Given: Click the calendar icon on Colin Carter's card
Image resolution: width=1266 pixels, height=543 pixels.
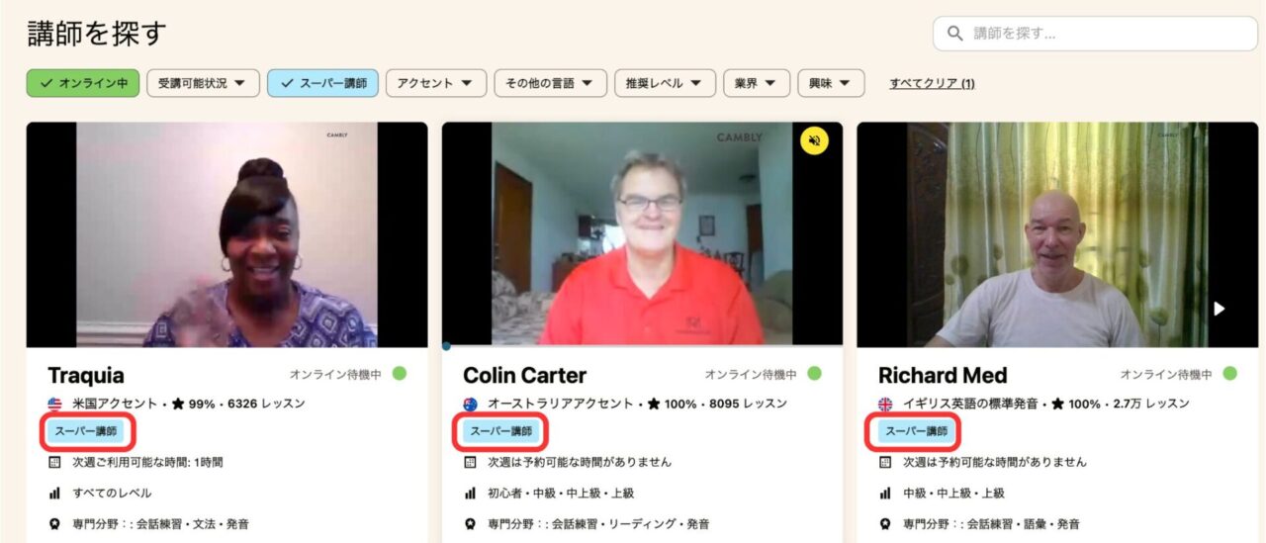Looking at the screenshot, I should click(x=471, y=462).
